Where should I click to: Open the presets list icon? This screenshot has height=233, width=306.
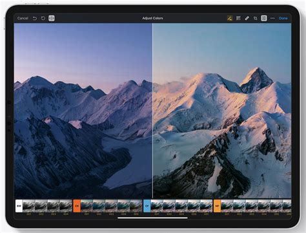tap(238, 18)
